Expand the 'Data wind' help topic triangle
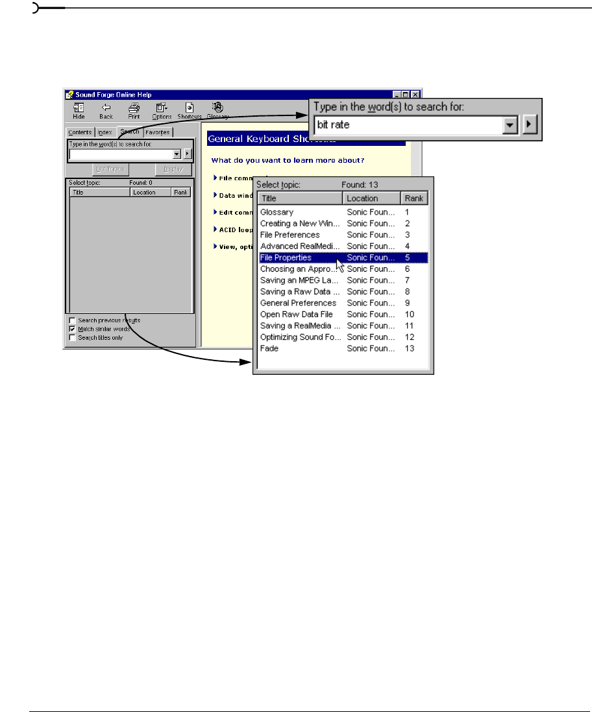The image size is (592, 712). point(215,195)
